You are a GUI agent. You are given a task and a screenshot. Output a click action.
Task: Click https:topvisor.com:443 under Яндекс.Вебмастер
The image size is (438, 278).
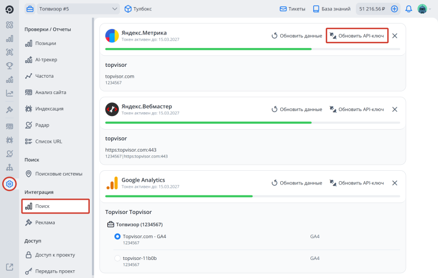[131, 150]
